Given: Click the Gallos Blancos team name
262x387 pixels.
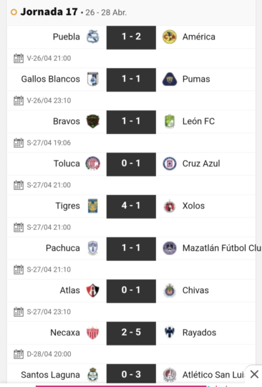Looking at the screenshot, I should 51,79.
